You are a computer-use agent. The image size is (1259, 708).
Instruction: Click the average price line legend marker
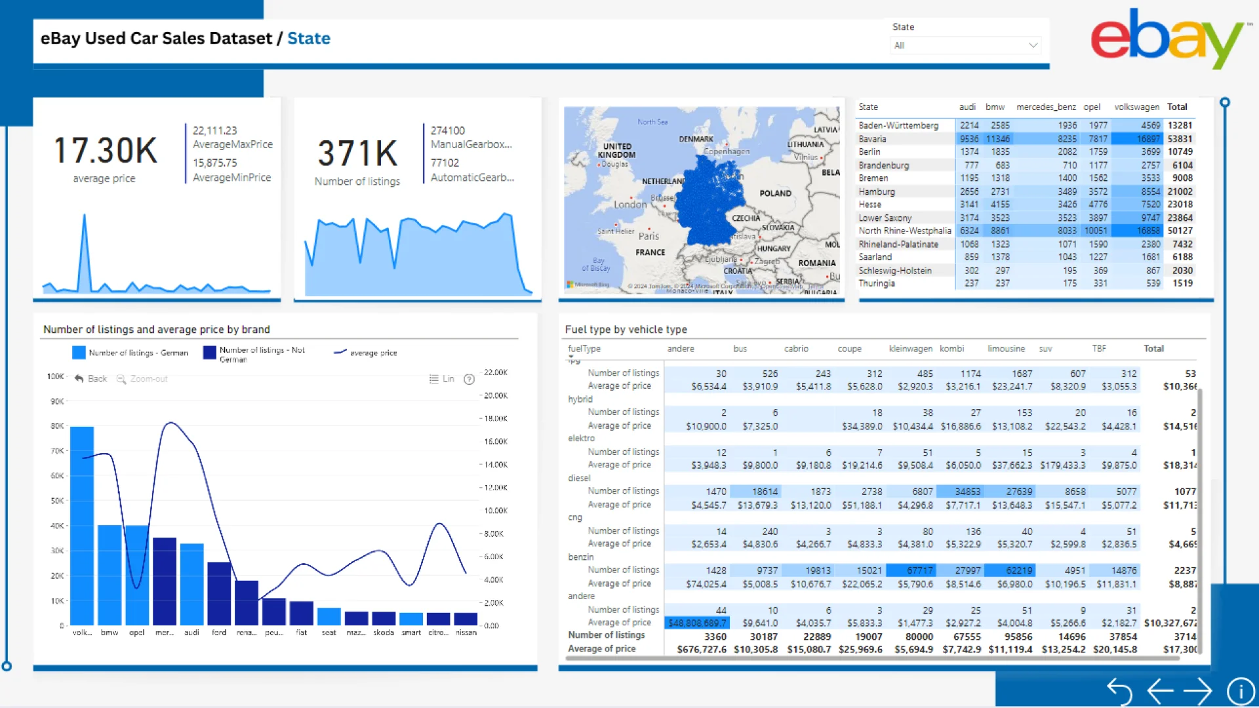340,352
